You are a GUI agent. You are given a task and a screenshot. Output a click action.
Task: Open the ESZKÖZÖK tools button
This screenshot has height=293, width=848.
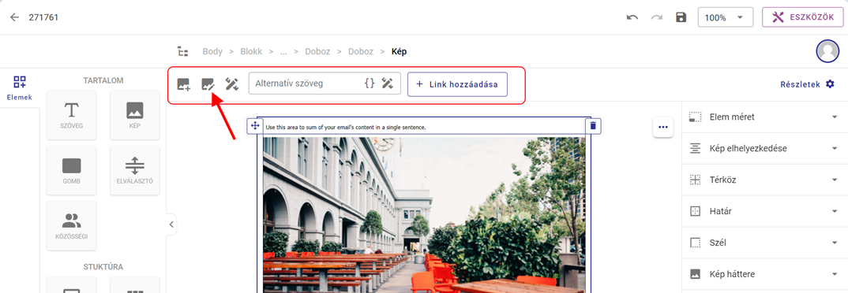pos(802,17)
